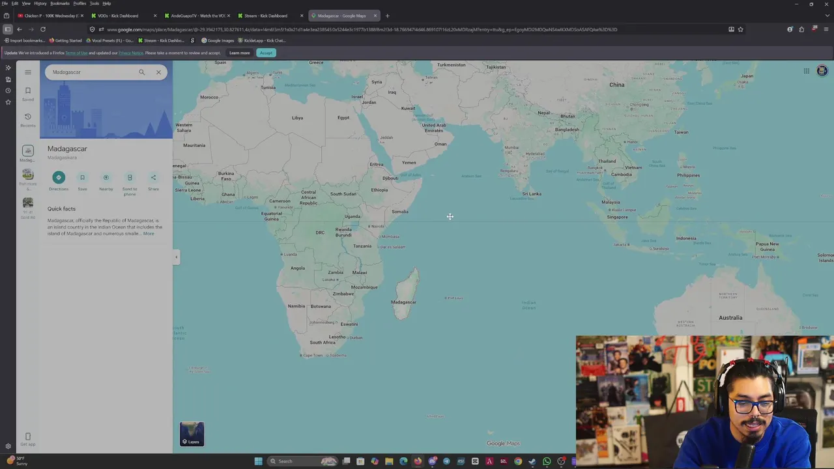Open Telegram from the taskbar
The width and height of the screenshot is (834, 469).
click(x=446, y=461)
